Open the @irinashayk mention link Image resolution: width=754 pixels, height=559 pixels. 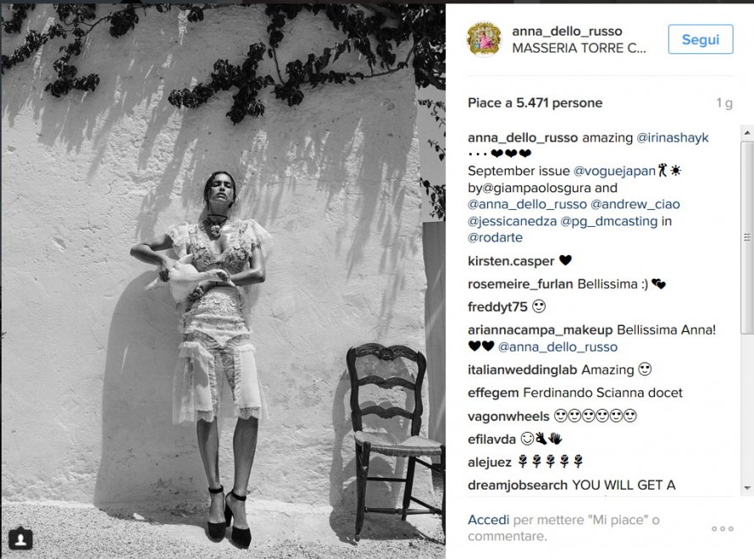[673, 137]
